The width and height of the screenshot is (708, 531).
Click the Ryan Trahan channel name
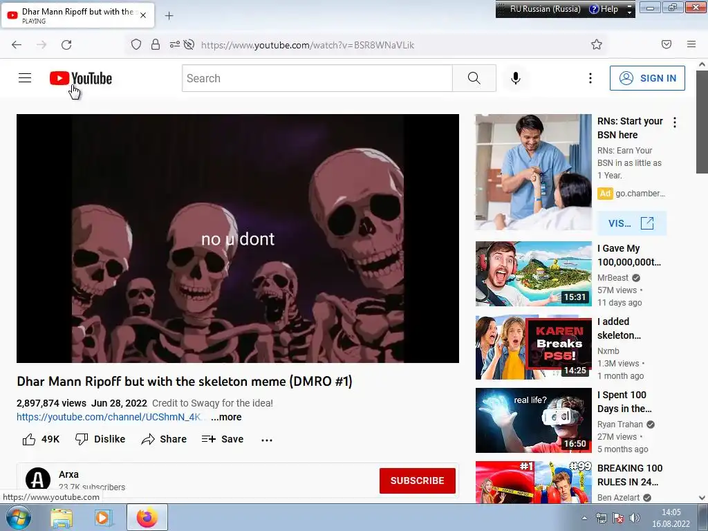pyautogui.click(x=620, y=425)
